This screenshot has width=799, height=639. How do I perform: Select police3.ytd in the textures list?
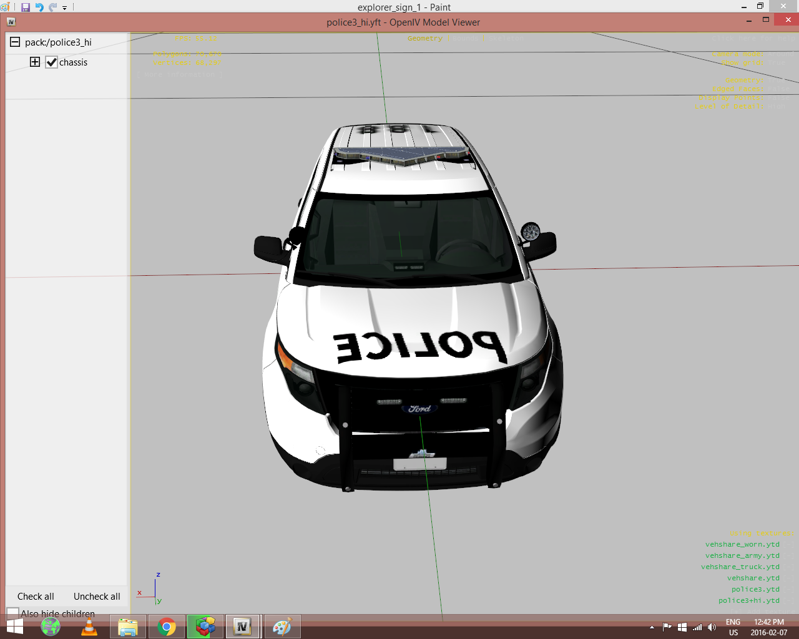pos(755,589)
